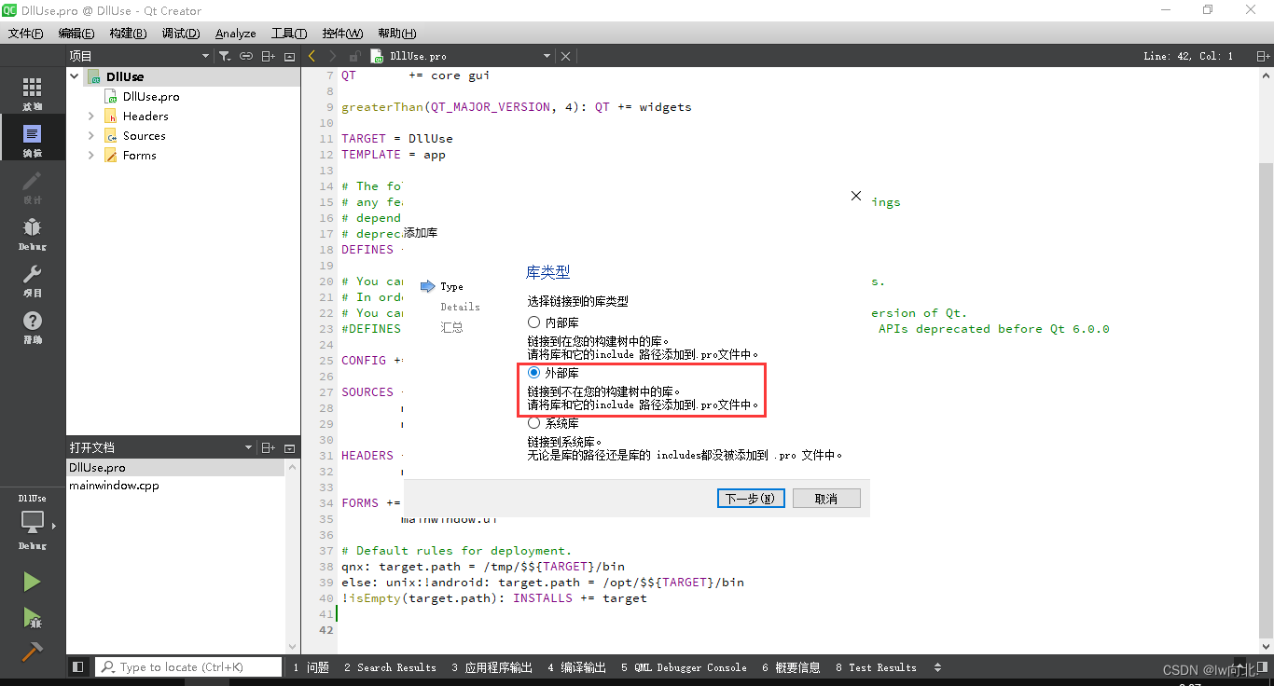Click the 汇总 step in wizard sidebar
Image resolution: width=1274 pixels, height=686 pixels.
coord(451,327)
